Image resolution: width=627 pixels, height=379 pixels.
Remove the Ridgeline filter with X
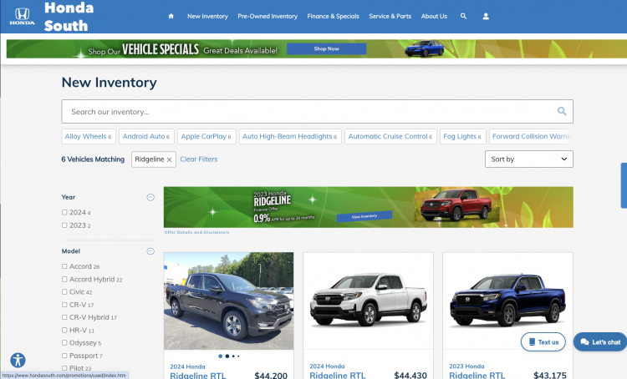(170, 159)
